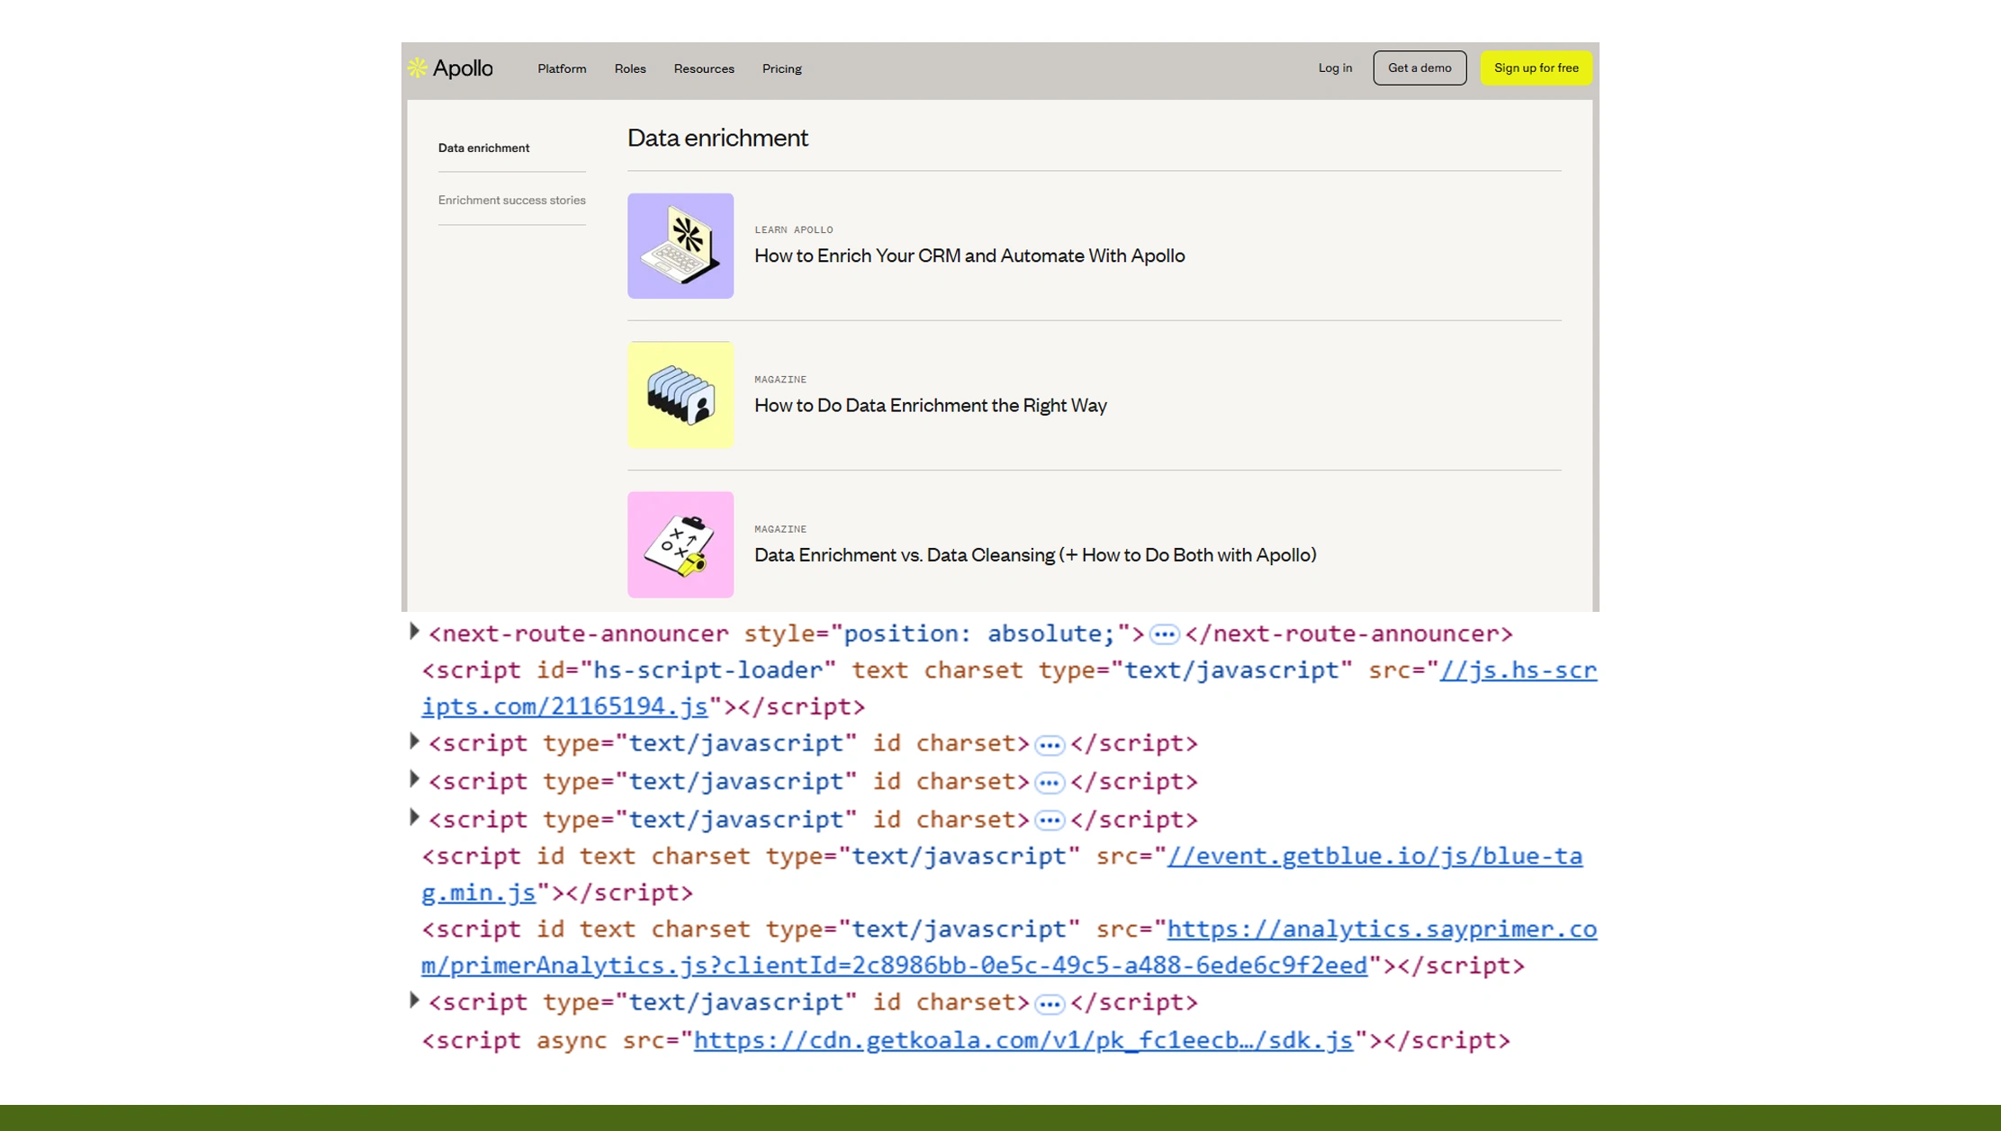Expand the next-route-announcer node triangle
The image size is (2001, 1131).
[414, 632]
